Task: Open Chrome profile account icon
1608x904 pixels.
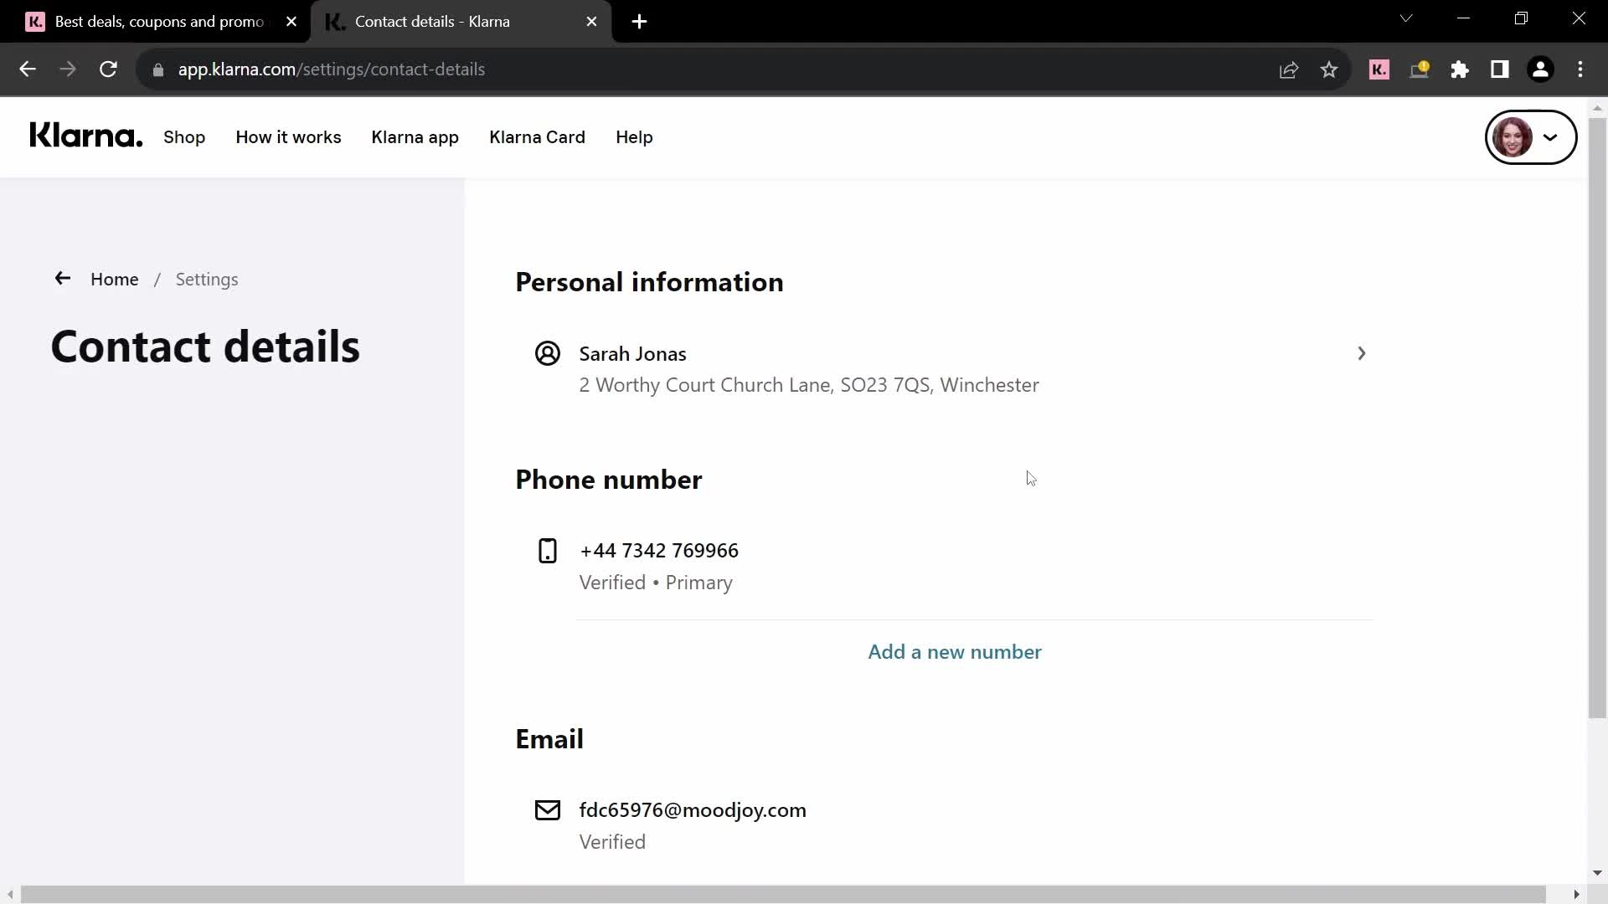Action: click(1540, 69)
